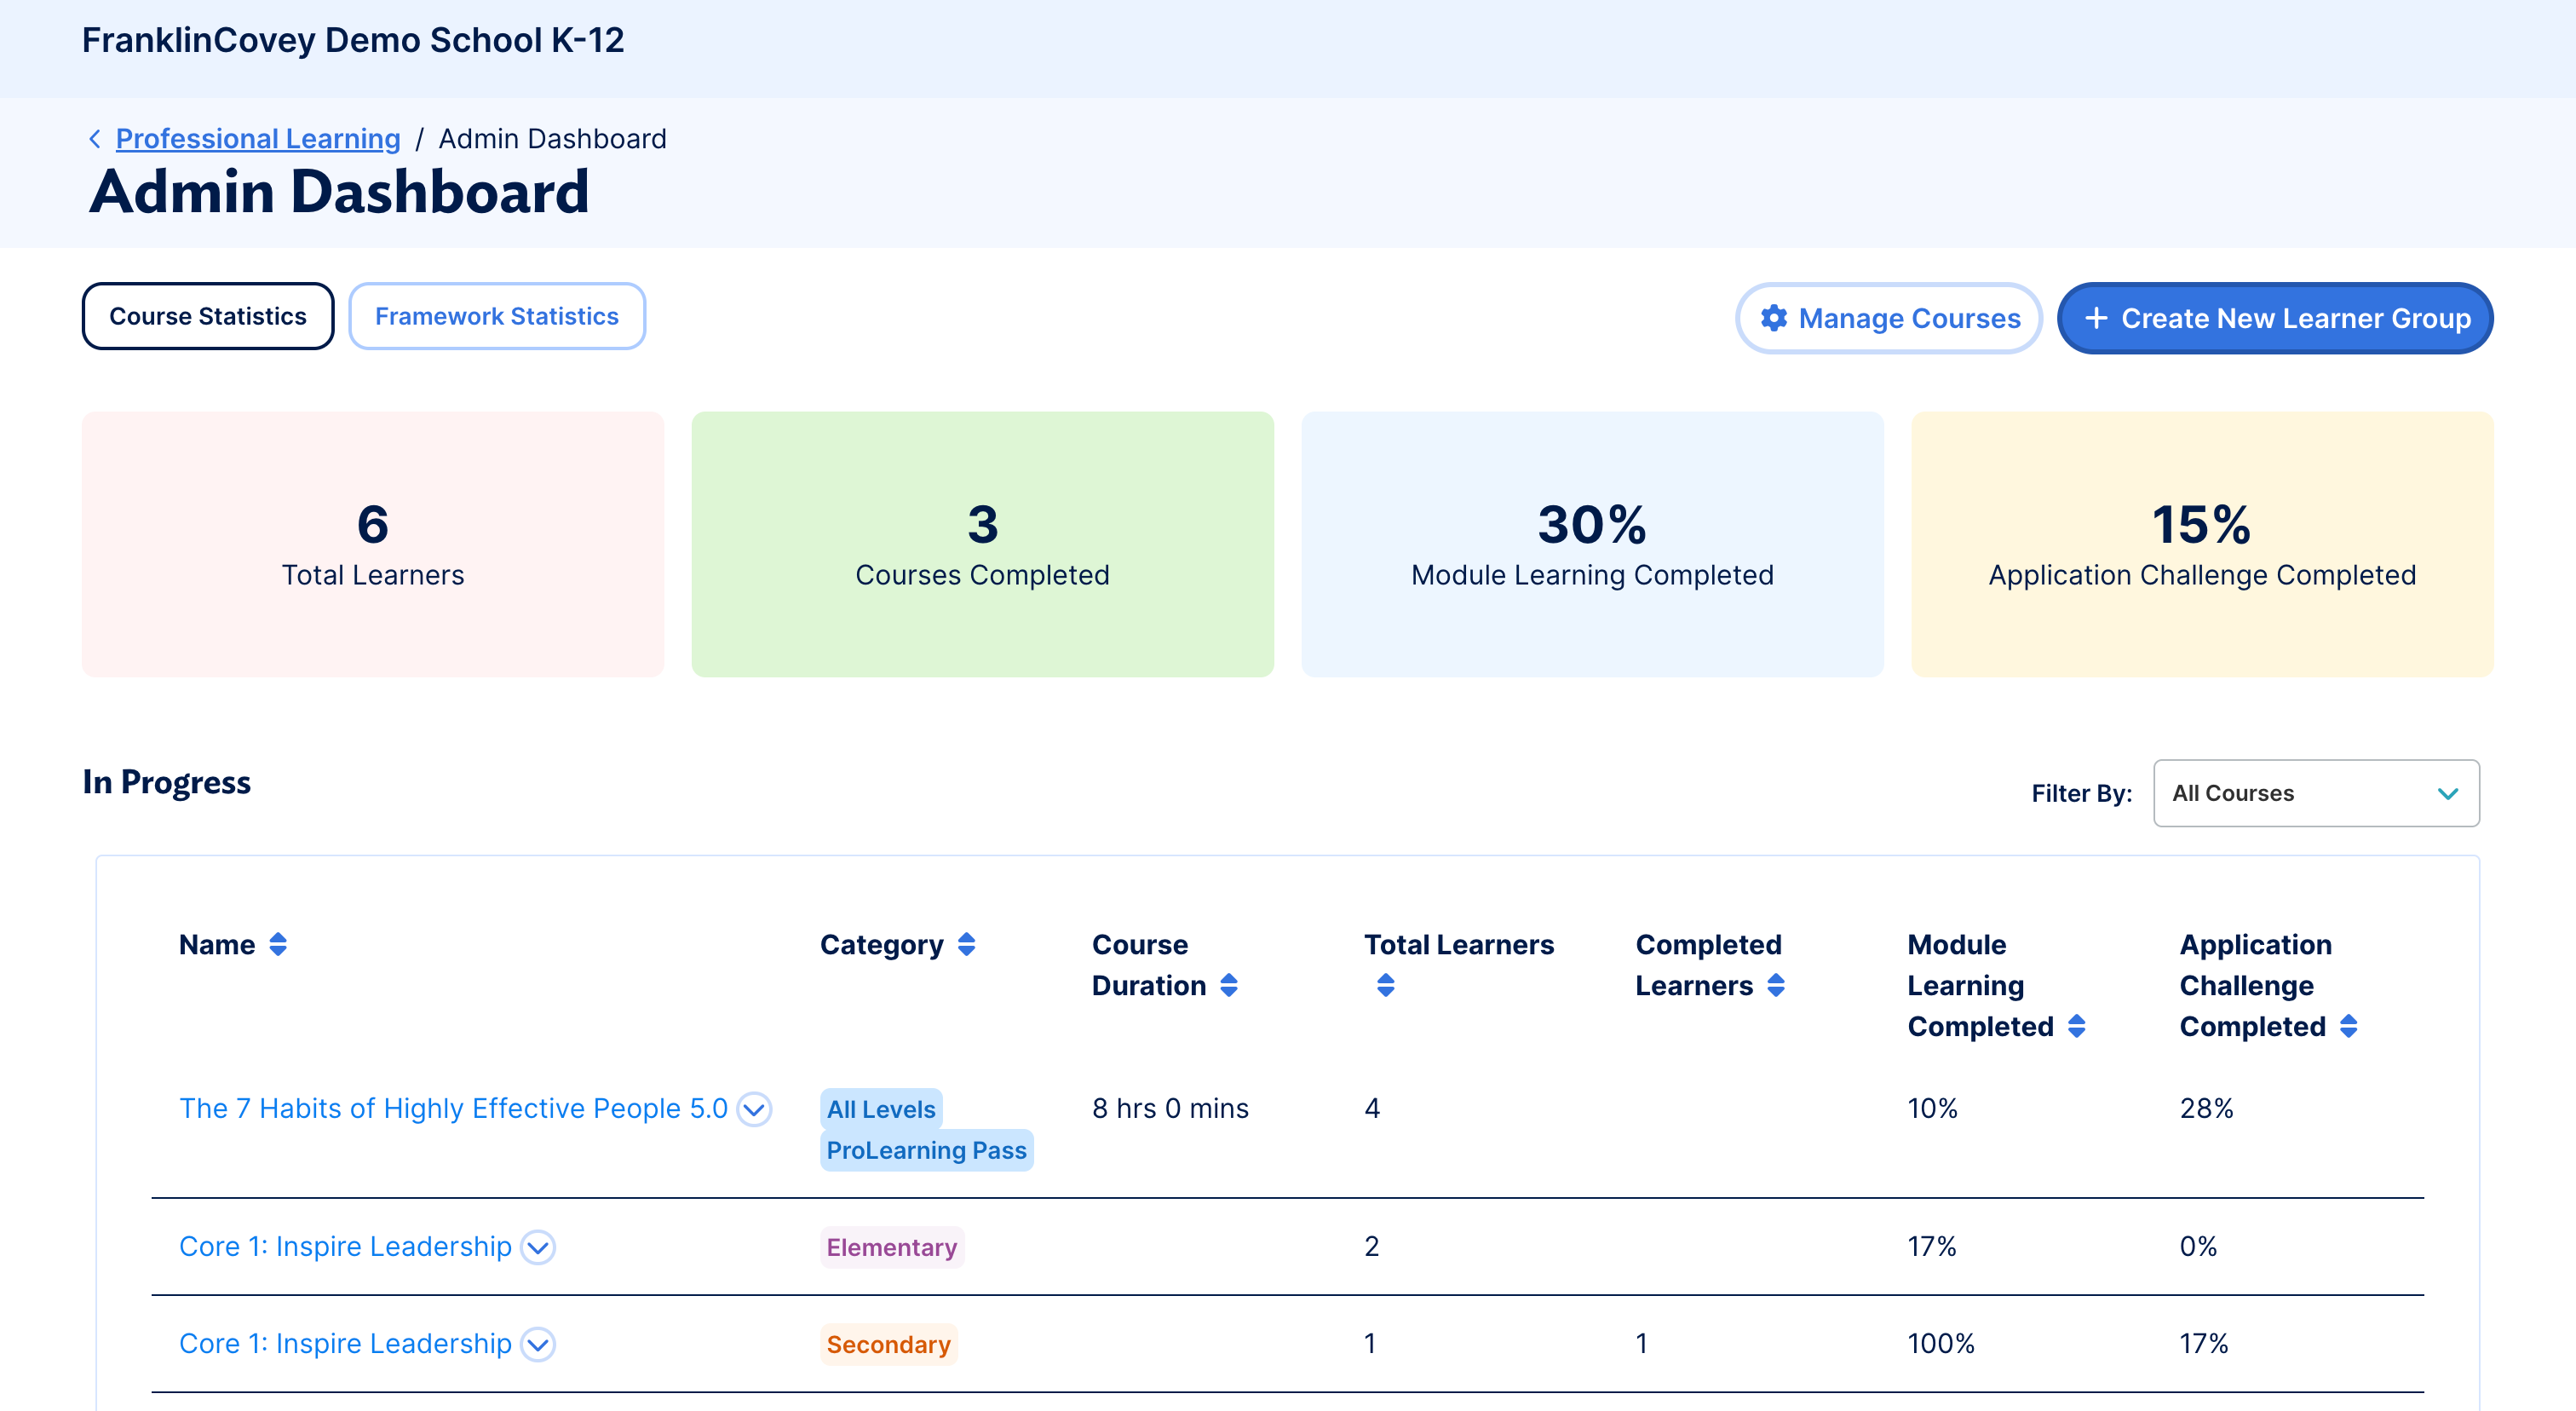Image resolution: width=2576 pixels, height=1411 pixels.
Task: Open the All Courses filter dropdown
Action: [x=2316, y=793]
